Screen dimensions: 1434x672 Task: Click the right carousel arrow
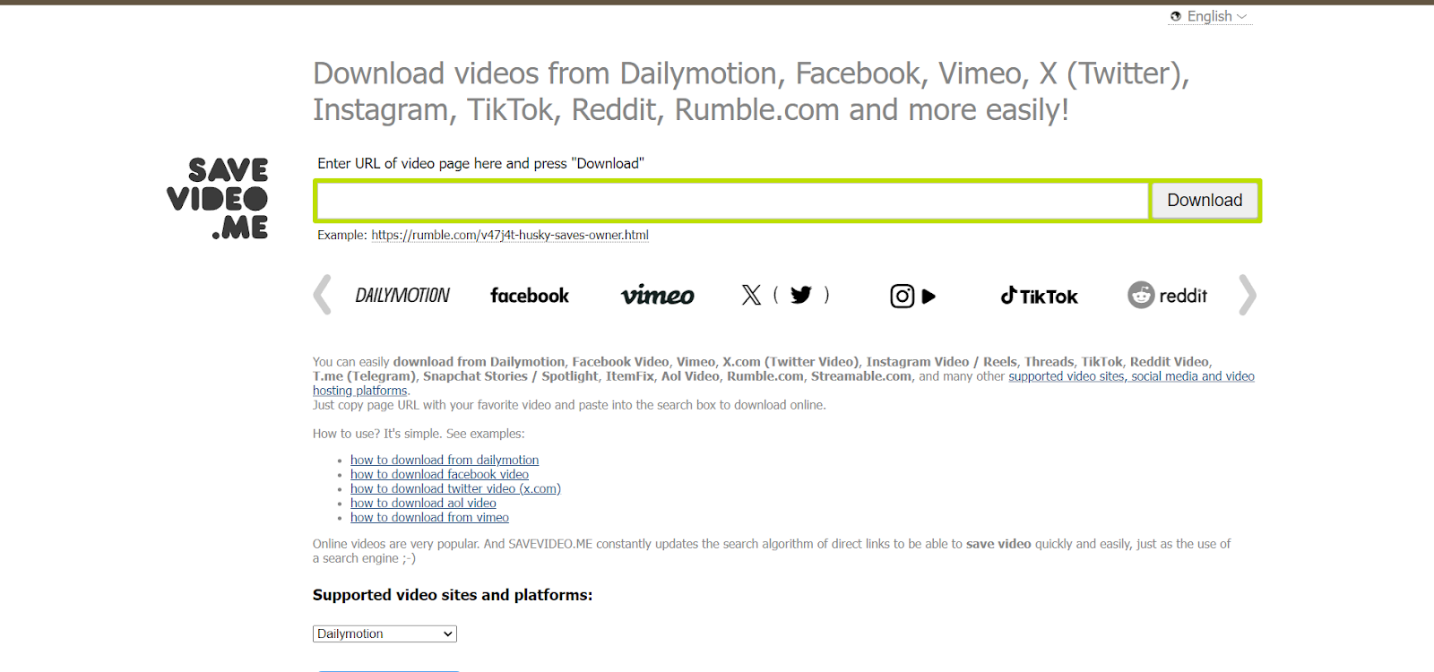(1248, 295)
